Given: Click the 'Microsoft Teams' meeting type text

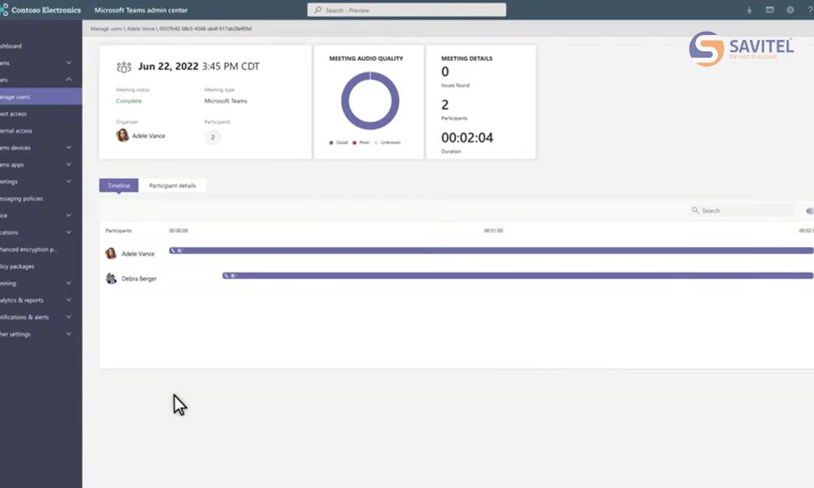Looking at the screenshot, I should coord(225,101).
